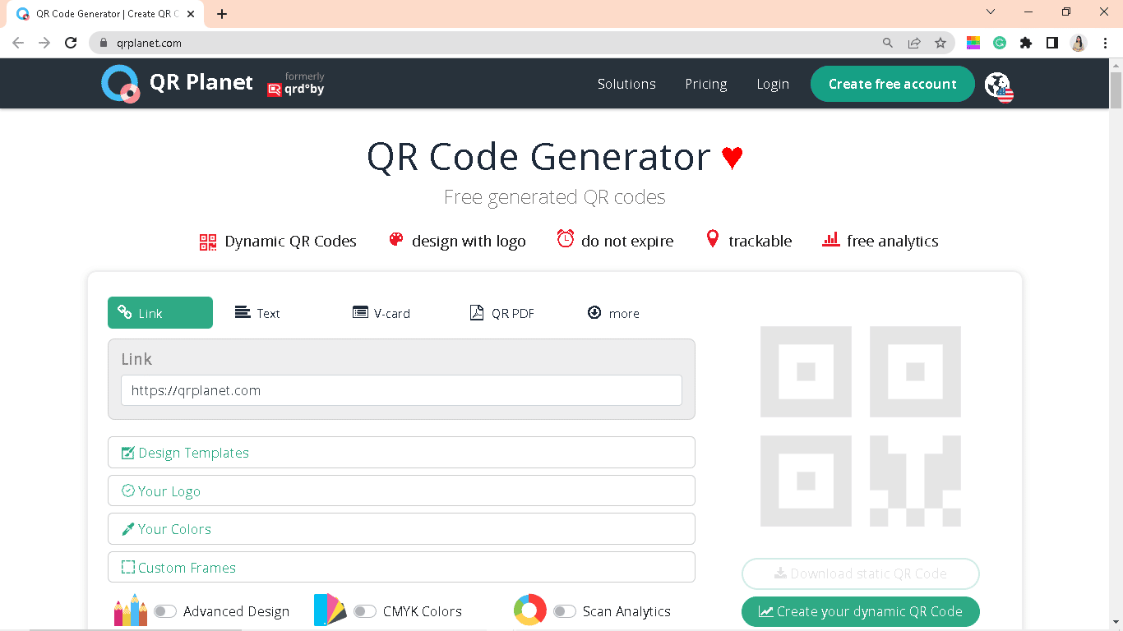
Task: Click the bar chart free analytics icon
Action: (830, 239)
